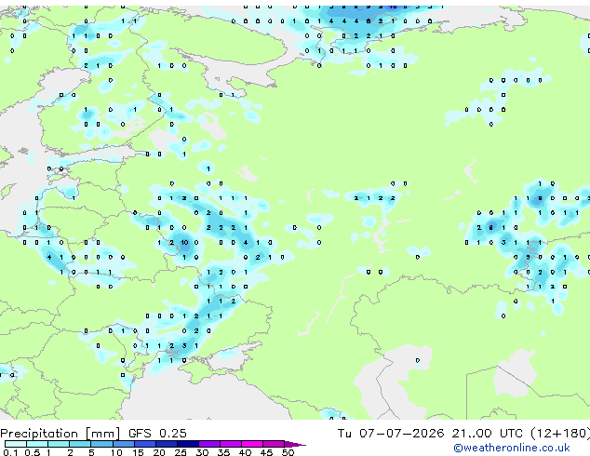Select the 5–10 mm legend color swatch
The height and width of the screenshot is (456, 590).
point(101,444)
